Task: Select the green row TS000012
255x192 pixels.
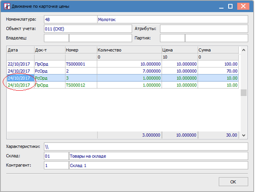Action: [x=123, y=85]
